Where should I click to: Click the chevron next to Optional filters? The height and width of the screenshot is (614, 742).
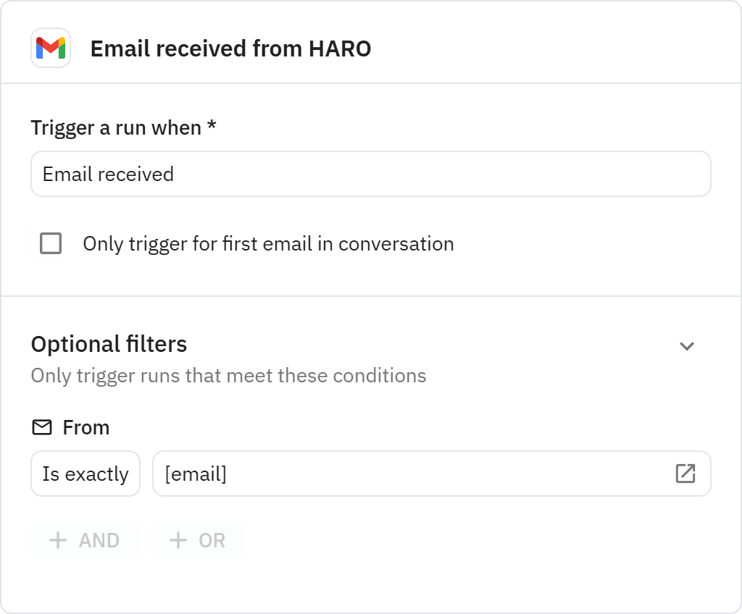687,346
